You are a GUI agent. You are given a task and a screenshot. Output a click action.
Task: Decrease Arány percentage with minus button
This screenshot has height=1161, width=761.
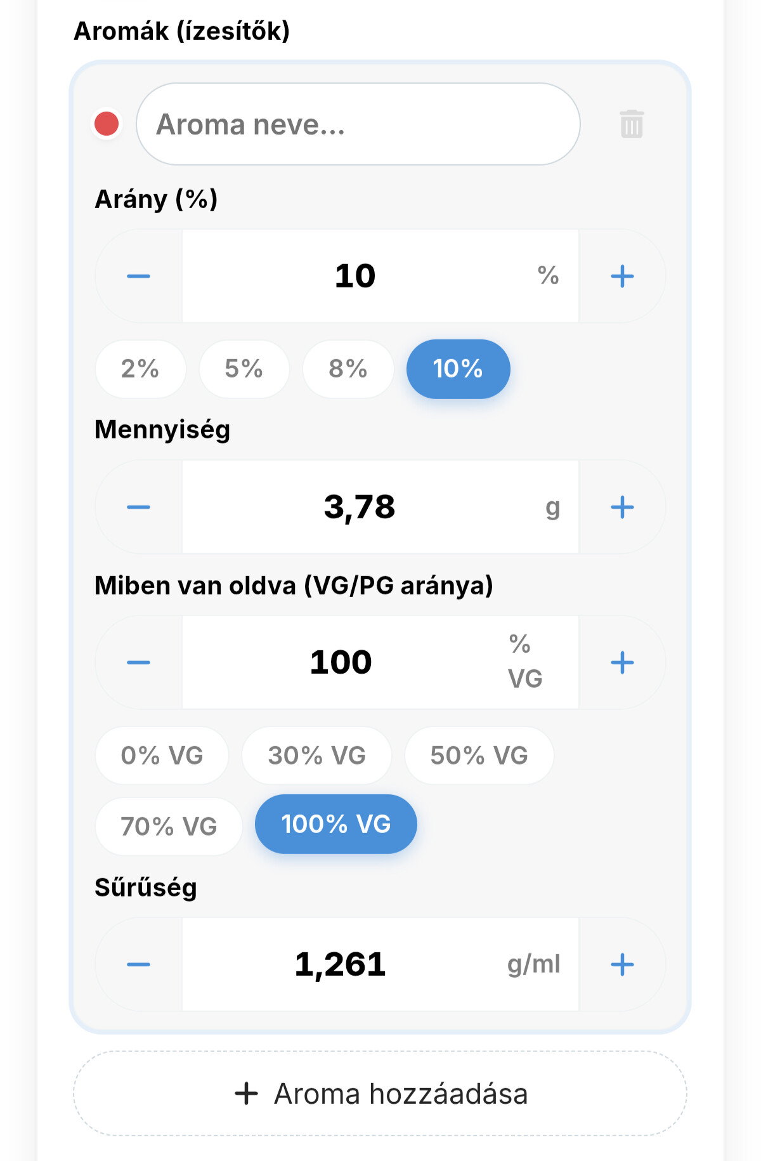(x=138, y=276)
